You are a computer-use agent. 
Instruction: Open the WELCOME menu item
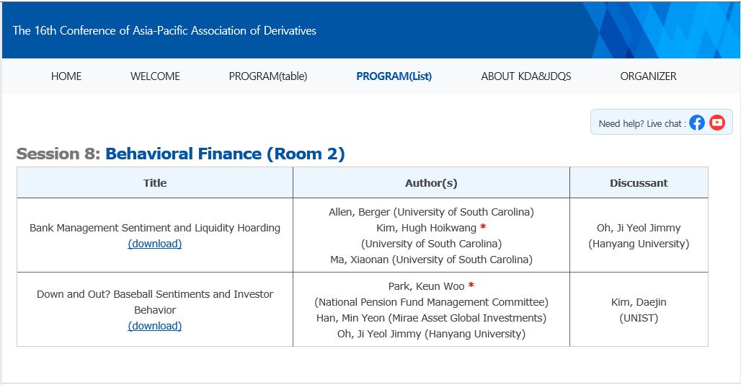click(x=155, y=76)
